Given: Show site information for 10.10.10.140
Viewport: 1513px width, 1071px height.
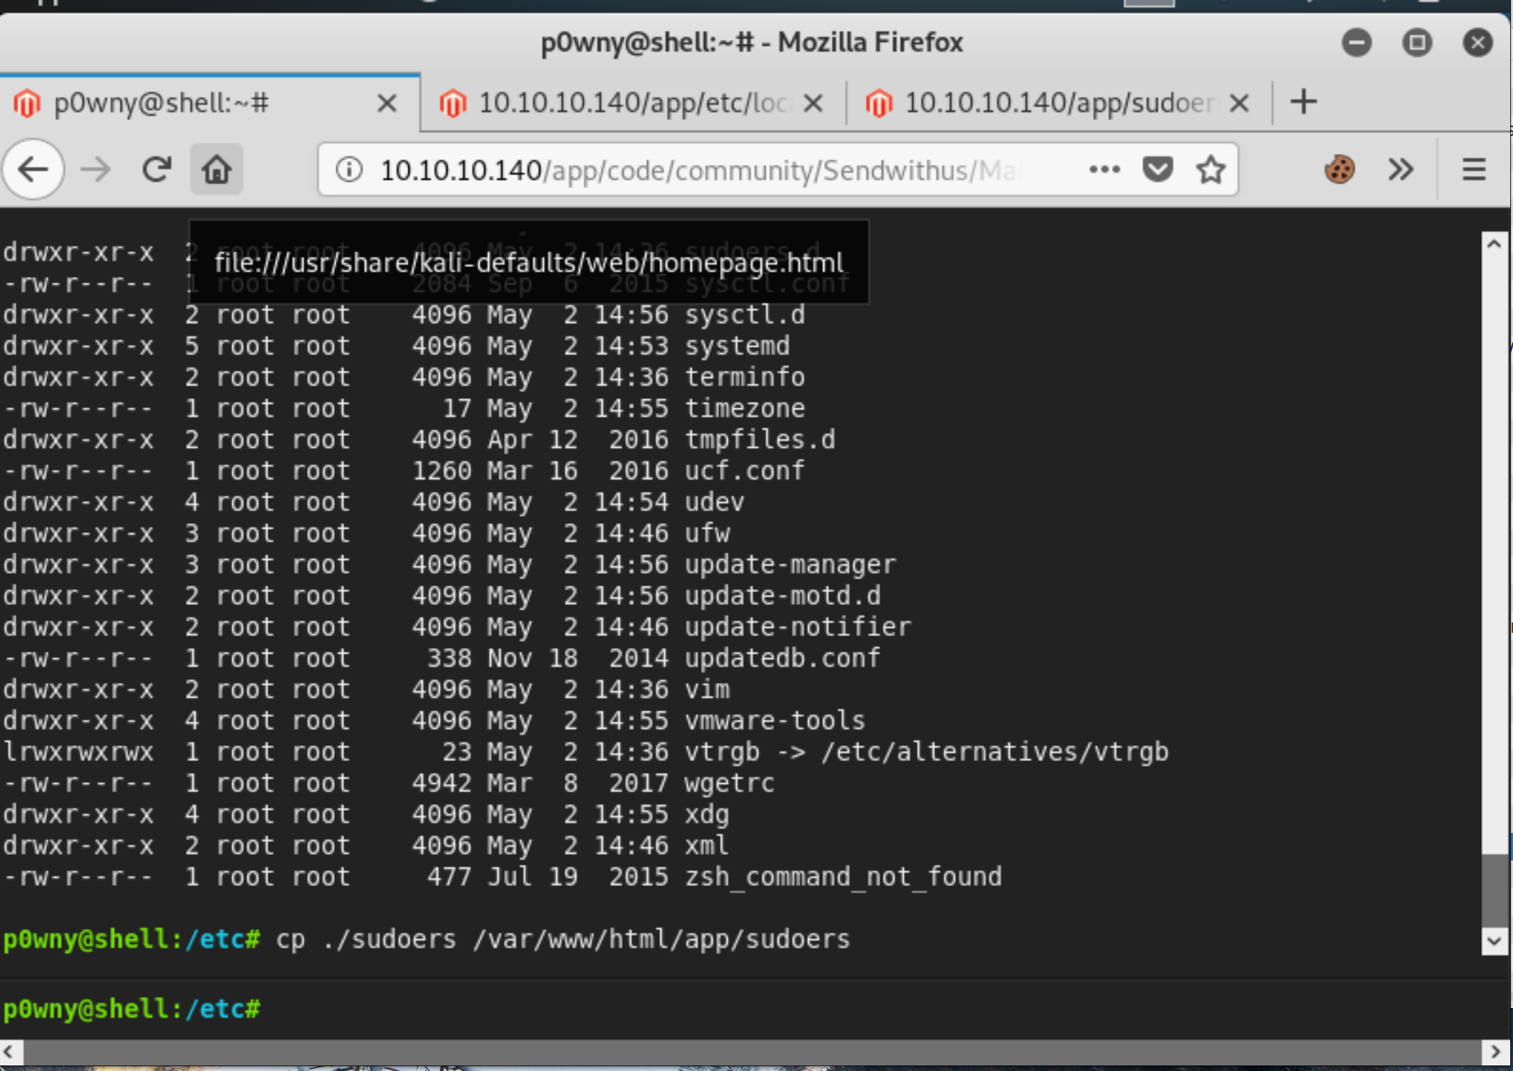Looking at the screenshot, I should click(349, 170).
